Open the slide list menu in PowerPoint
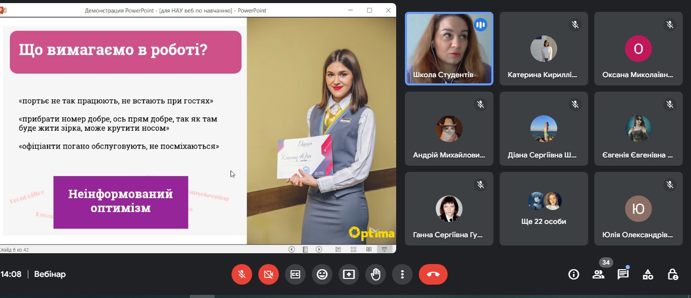This screenshot has height=298, width=691. point(305,249)
